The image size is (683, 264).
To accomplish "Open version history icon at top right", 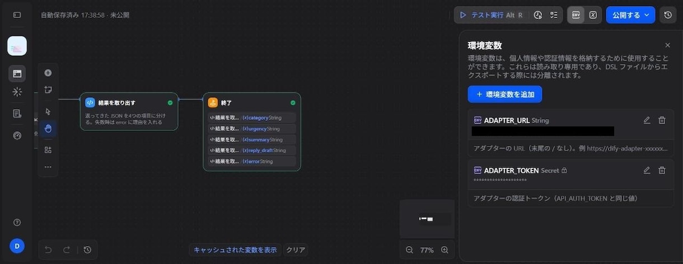I will coord(668,15).
